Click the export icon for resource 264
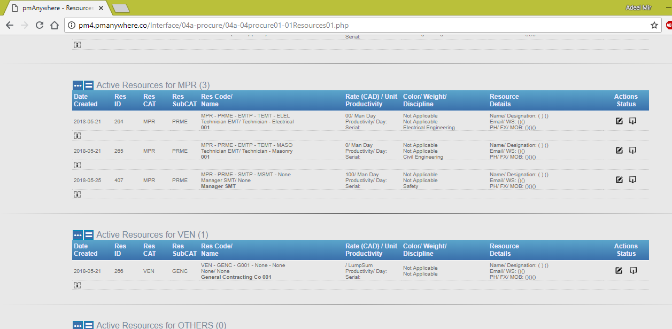This screenshot has width=672, height=329. pyautogui.click(x=632, y=121)
